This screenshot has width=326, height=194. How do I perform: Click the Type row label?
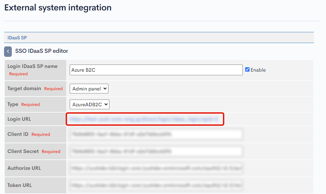(x=12, y=104)
